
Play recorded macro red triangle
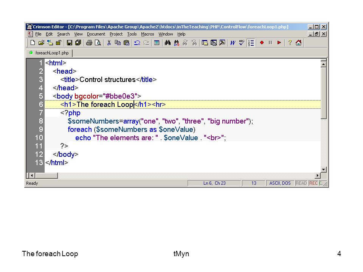279,43
